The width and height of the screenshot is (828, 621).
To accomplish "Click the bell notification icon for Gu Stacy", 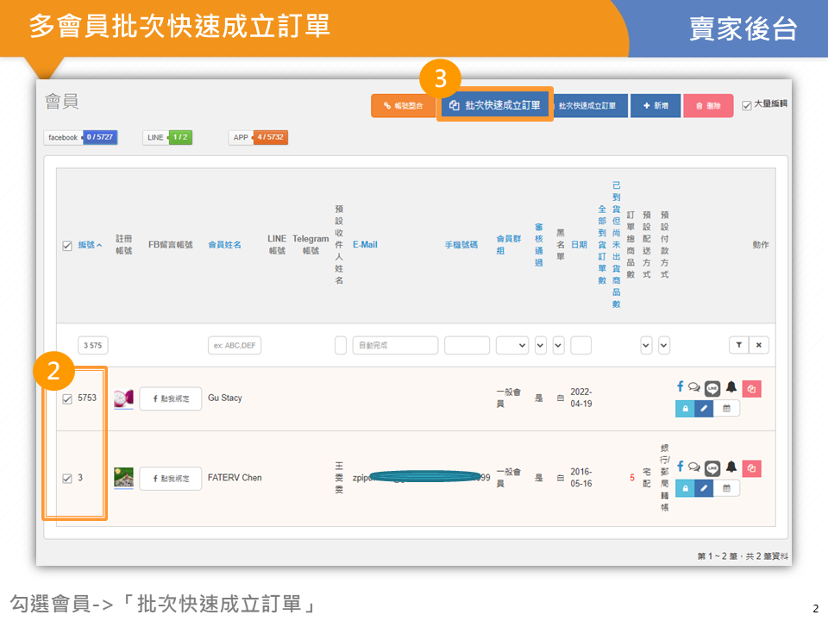I will click(x=731, y=388).
